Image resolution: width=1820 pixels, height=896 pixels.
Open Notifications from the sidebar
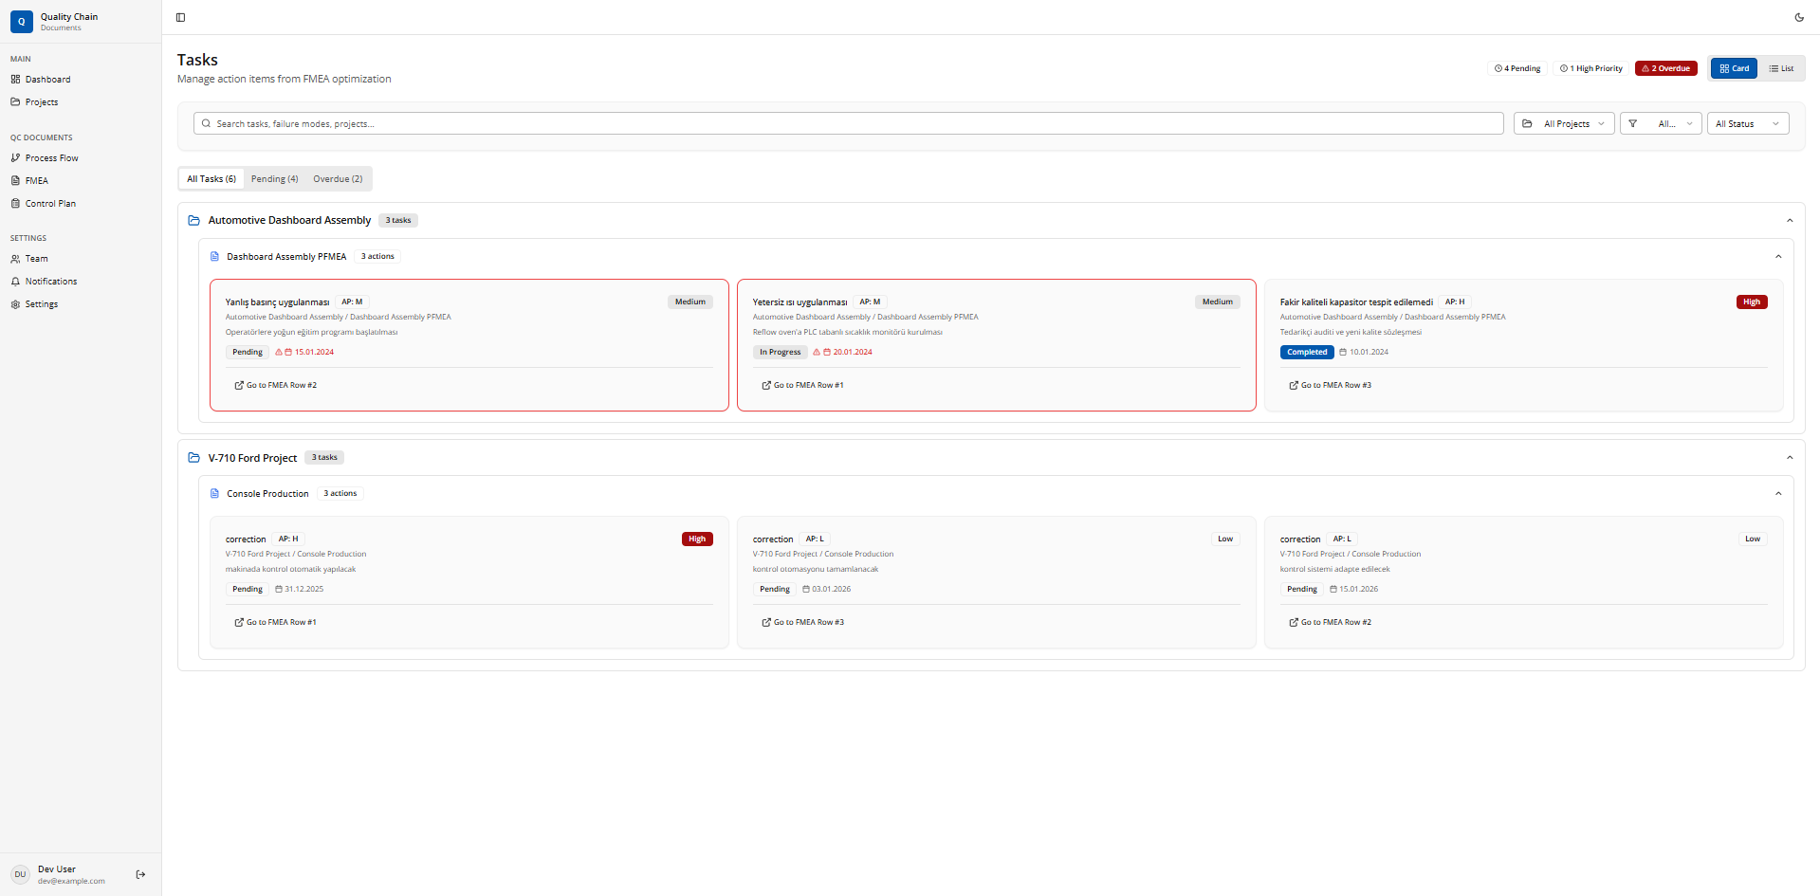point(50,281)
